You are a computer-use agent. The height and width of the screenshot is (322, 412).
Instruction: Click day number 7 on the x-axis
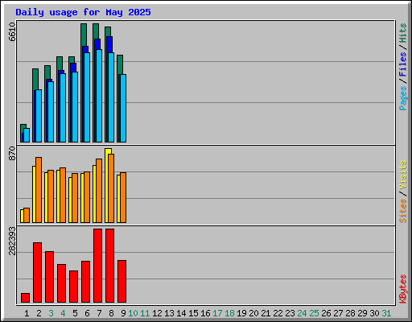pos(99,313)
